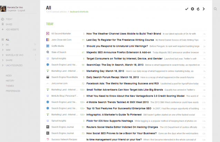Select the ALL label in sidebar
The width and height of the screenshot is (220, 142).
pos(8,40)
